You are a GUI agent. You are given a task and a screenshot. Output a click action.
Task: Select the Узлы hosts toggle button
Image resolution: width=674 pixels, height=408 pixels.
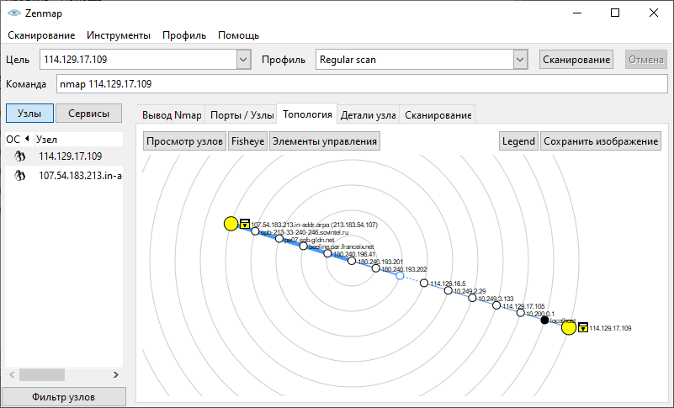(29, 114)
